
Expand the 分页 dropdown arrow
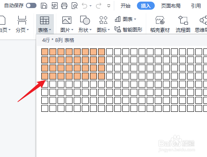28,29
